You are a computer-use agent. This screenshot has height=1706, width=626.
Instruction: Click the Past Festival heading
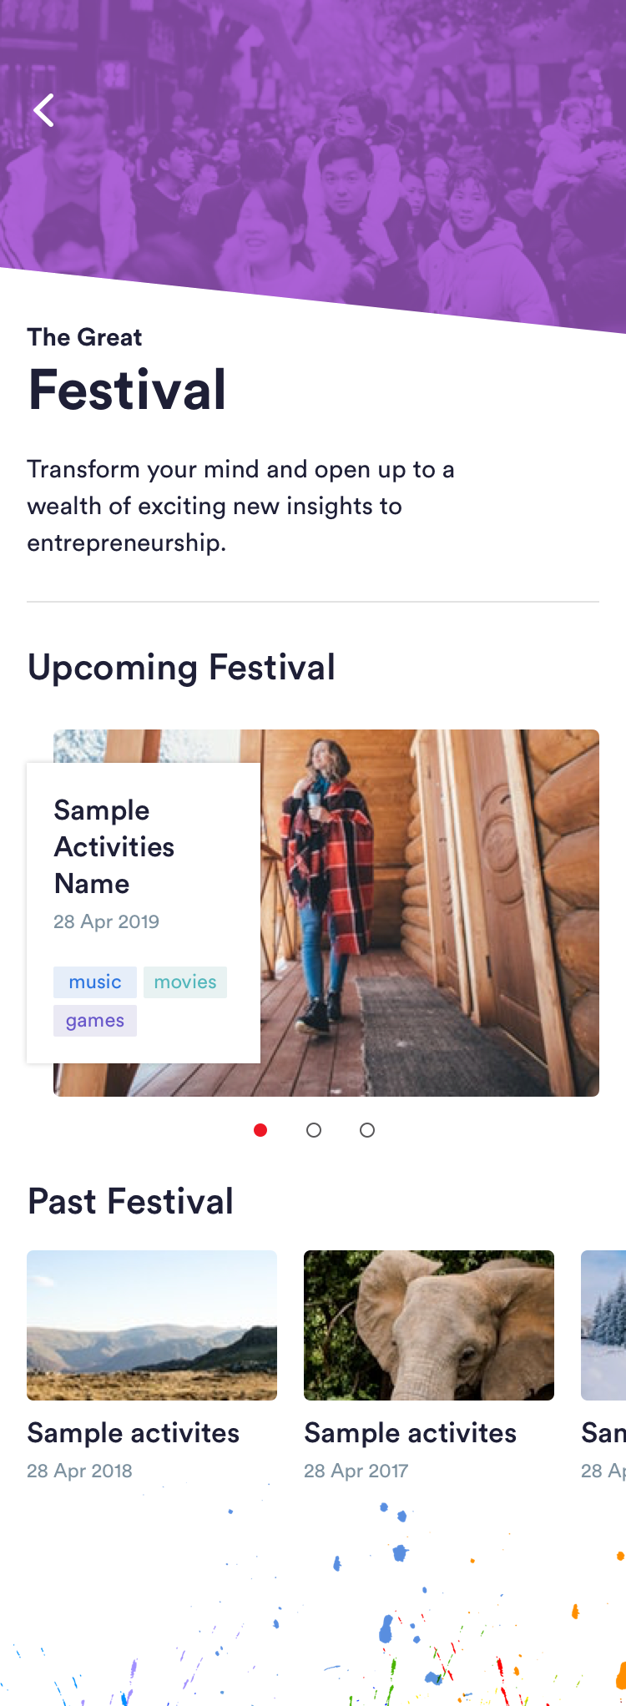click(131, 1202)
